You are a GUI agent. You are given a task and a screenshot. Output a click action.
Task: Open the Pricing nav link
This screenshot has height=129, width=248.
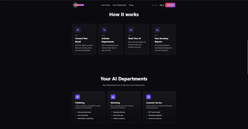(x=131, y=5)
